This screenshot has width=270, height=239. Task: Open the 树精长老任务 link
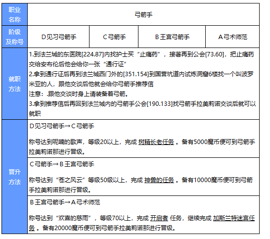156,142
